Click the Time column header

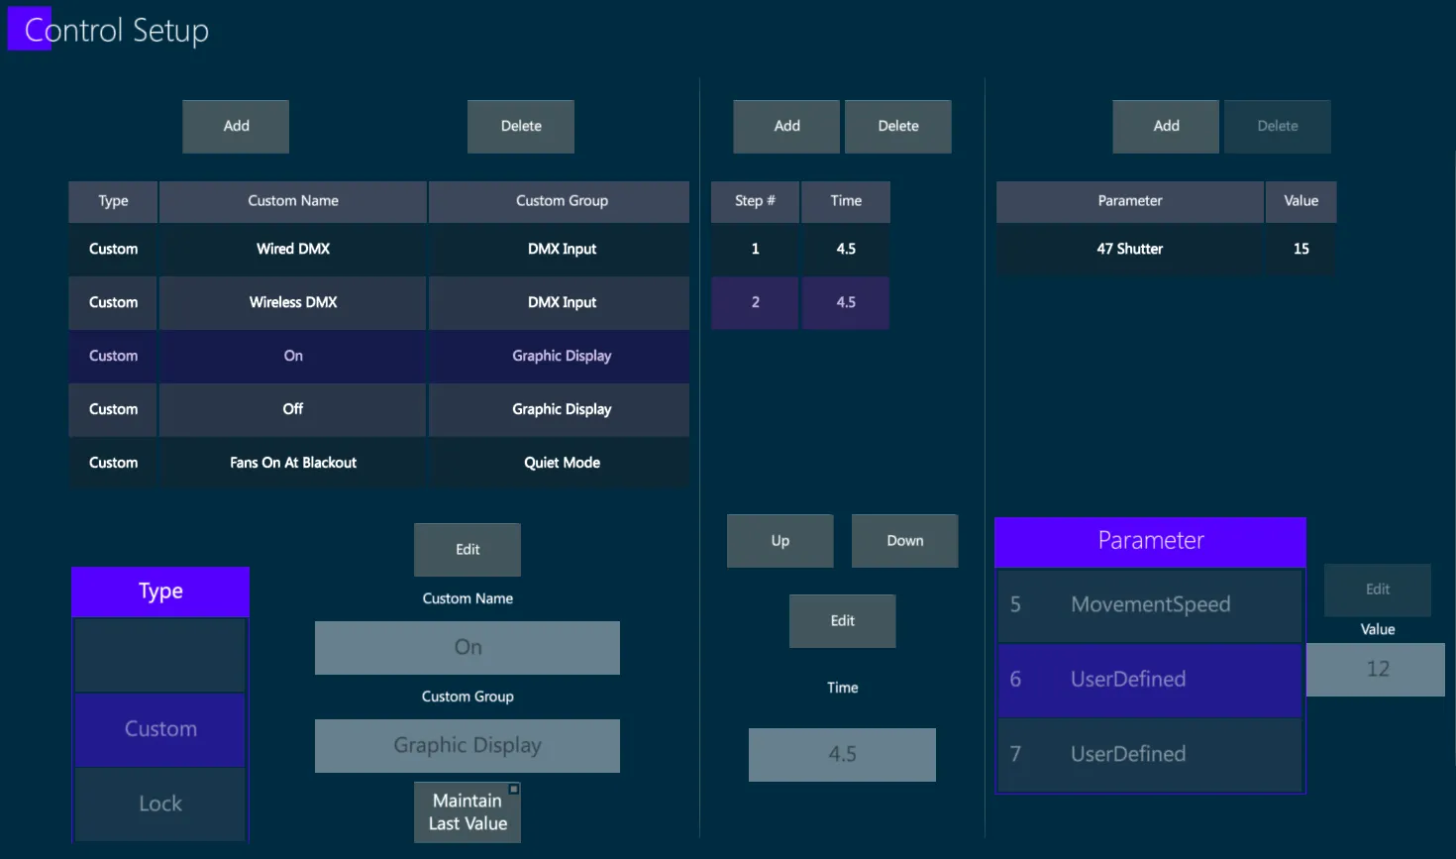tap(846, 201)
